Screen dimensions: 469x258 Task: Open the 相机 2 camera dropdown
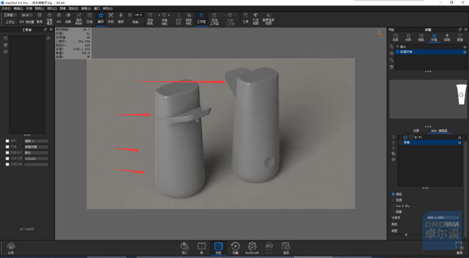point(36,141)
